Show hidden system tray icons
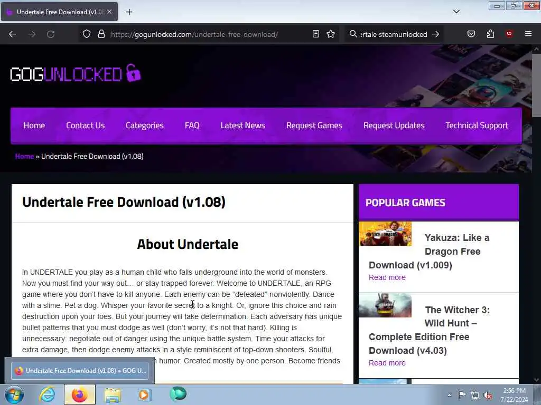Viewport: 541px width, 405px height. coord(449,395)
